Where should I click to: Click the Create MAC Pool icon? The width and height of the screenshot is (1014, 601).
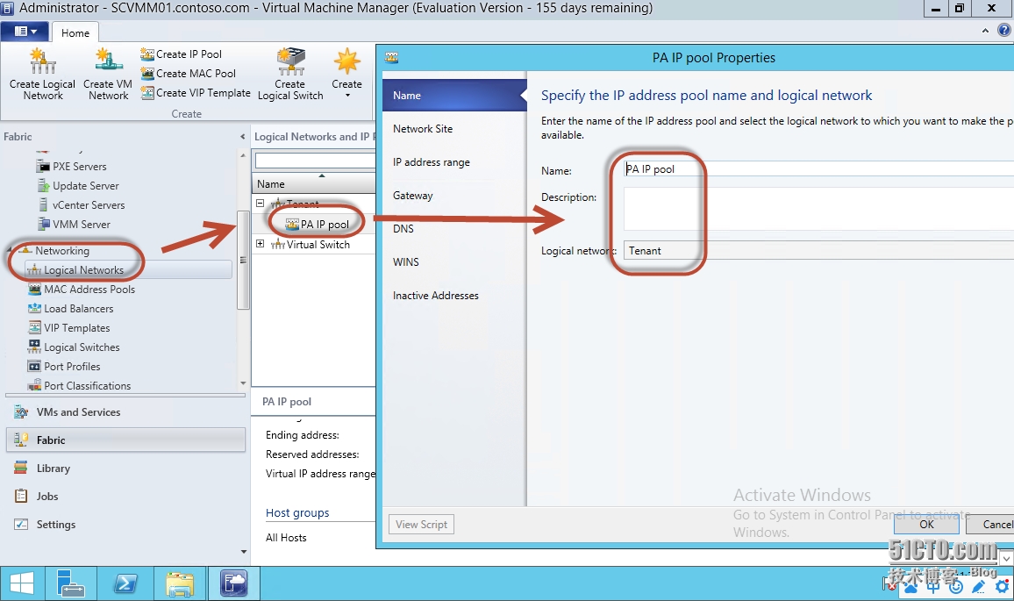point(147,74)
